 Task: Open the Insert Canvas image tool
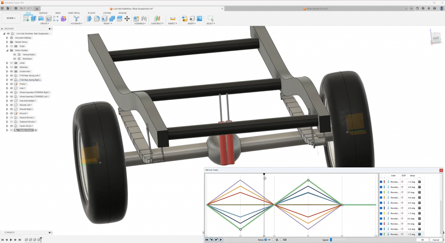pos(199,19)
